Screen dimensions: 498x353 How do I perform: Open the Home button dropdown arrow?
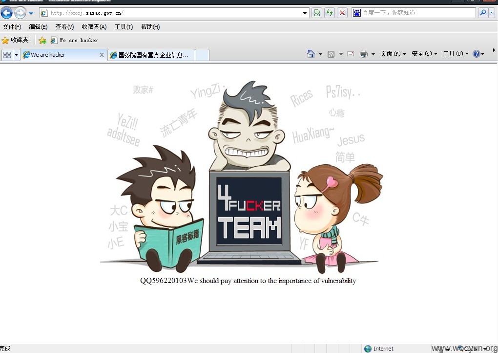point(320,54)
